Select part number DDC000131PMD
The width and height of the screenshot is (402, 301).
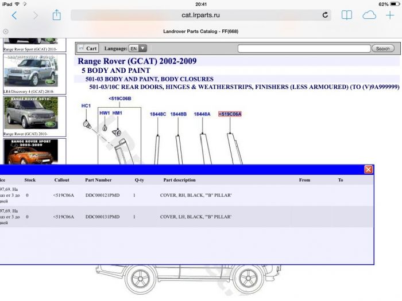click(103, 217)
